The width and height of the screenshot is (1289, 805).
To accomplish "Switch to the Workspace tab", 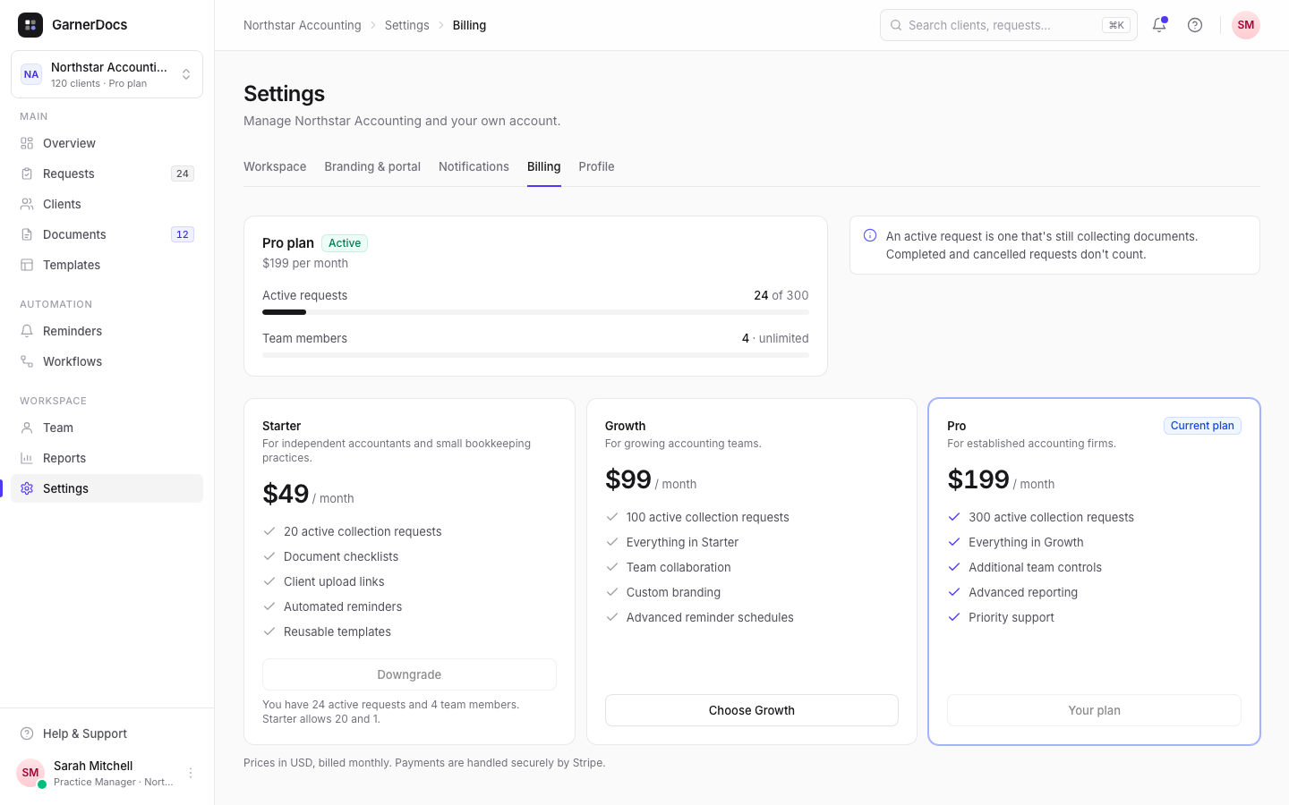I will tap(275, 166).
